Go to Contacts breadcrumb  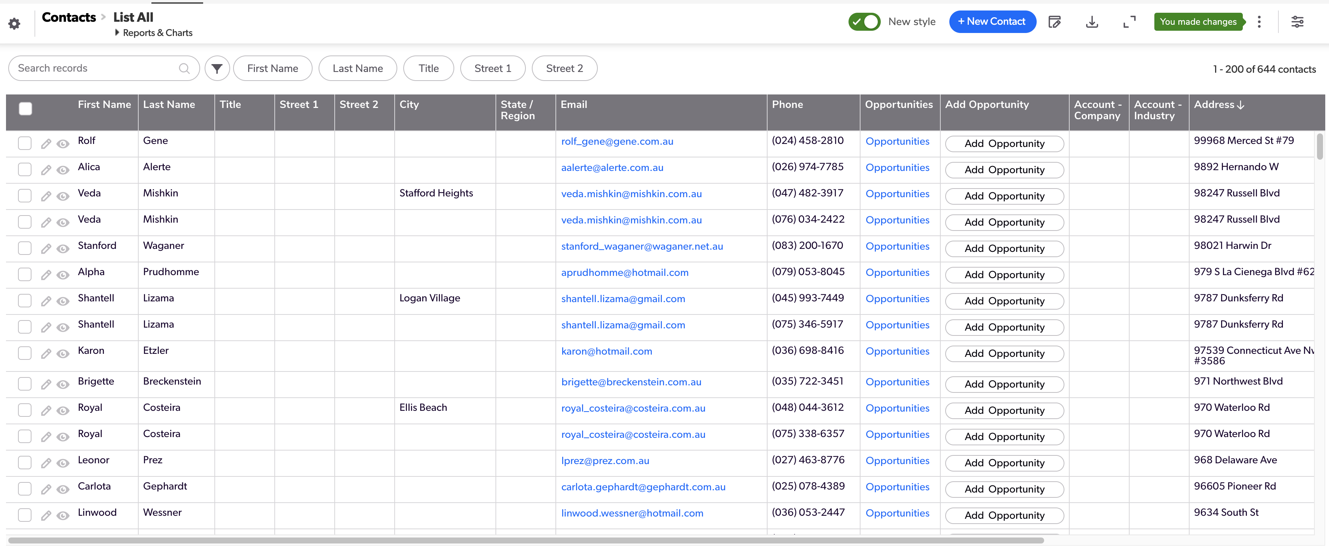click(x=69, y=18)
